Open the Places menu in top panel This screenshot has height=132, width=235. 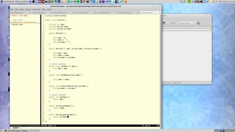click(x=18, y=1)
